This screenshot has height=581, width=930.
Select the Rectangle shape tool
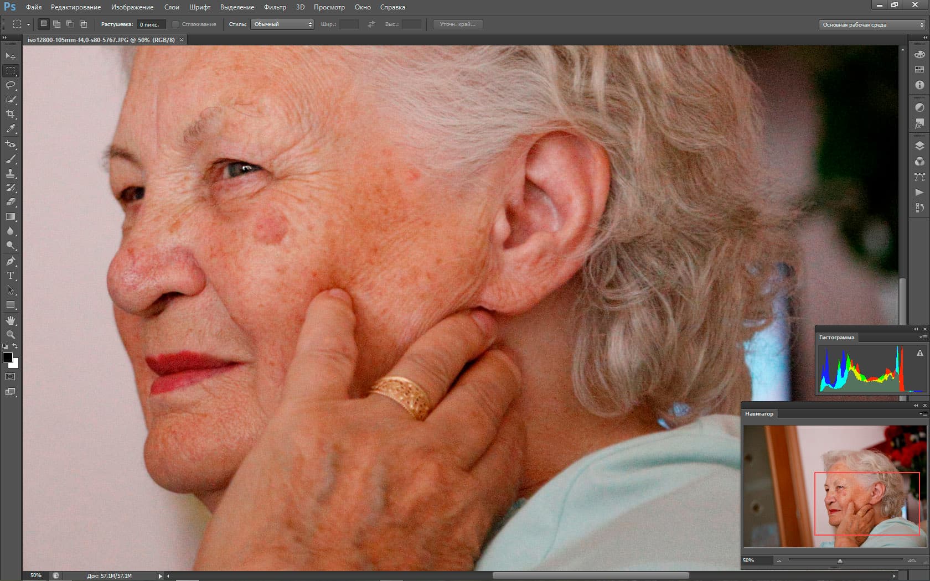11,304
